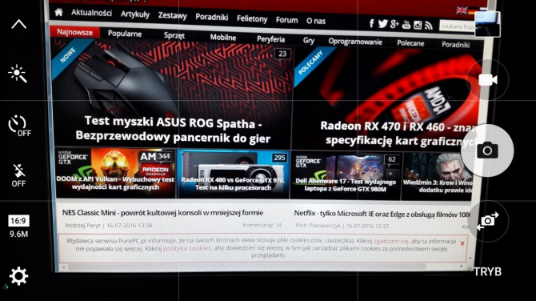Viewport: 536px width, 301px height.
Task: Open the Forum menu item
Action: (x=287, y=20)
